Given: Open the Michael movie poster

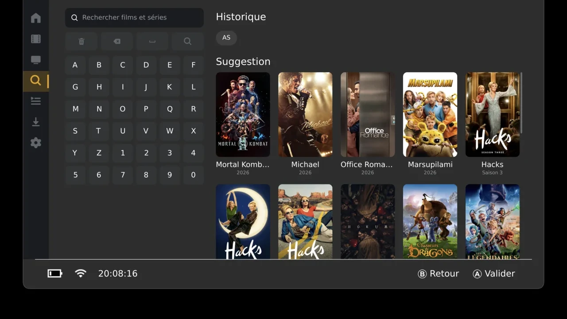Looking at the screenshot, I should 305,114.
